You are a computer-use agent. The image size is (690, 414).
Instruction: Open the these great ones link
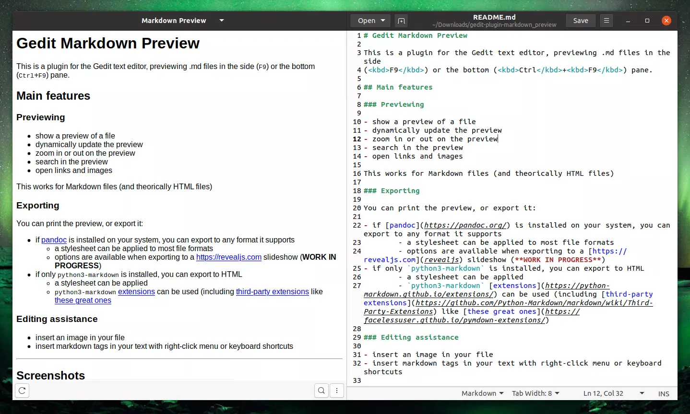click(x=83, y=300)
